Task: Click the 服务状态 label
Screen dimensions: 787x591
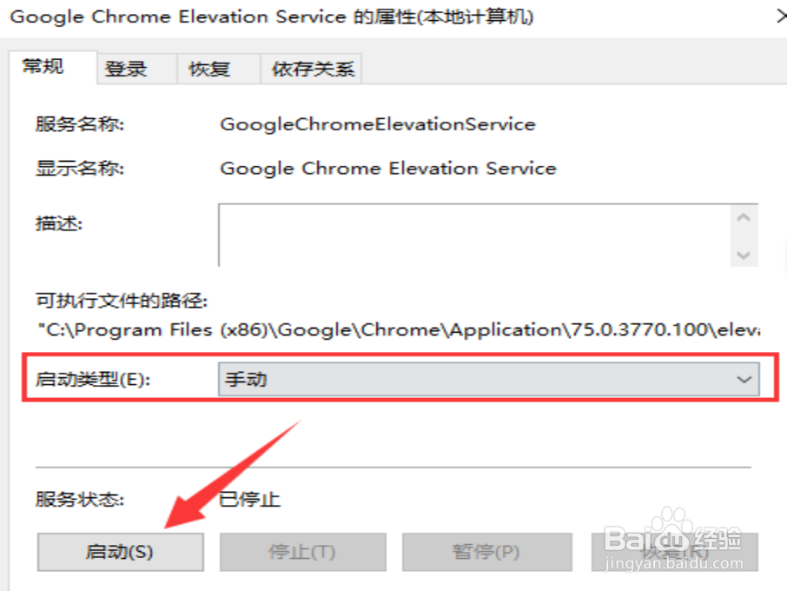Action: (x=80, y=500)
